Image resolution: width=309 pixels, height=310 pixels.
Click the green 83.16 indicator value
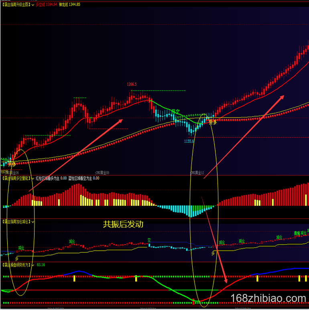point(41,265)
